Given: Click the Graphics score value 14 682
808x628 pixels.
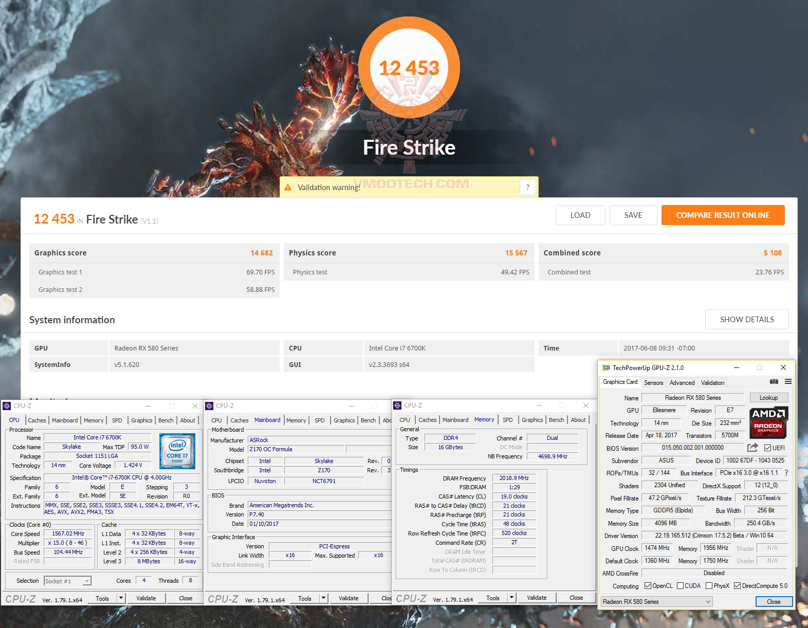Looking at the screenshot, I should click(262, 253).
